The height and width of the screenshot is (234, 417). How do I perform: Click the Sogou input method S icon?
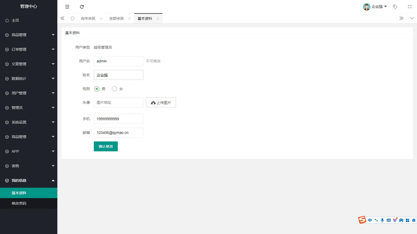(362, 220)
